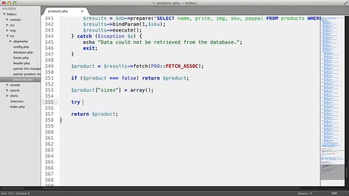Open partial-product-list file in sidebar
The width and height of the screenshot is (349, 196).
[27, 74]
